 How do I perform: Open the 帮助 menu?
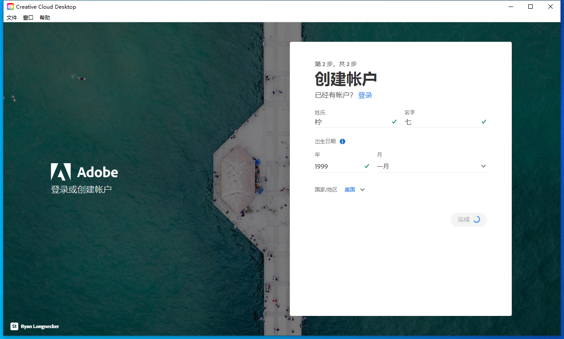(45, 18)
